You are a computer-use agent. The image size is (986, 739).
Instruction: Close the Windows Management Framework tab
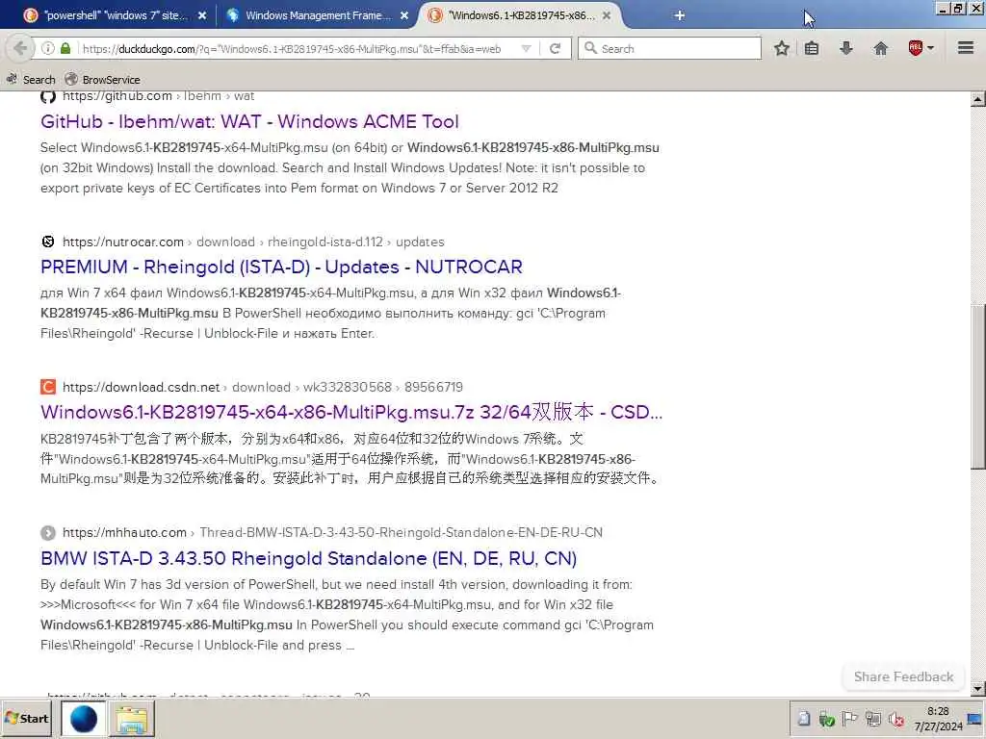404,15
